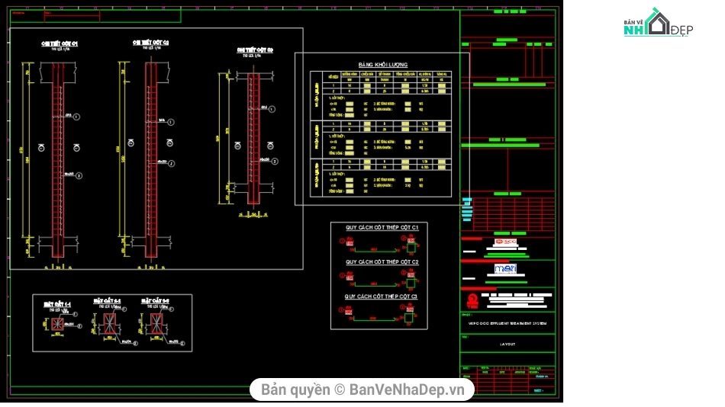Open the BanVeNhaDep.vn copyright link

pos(362,389)
